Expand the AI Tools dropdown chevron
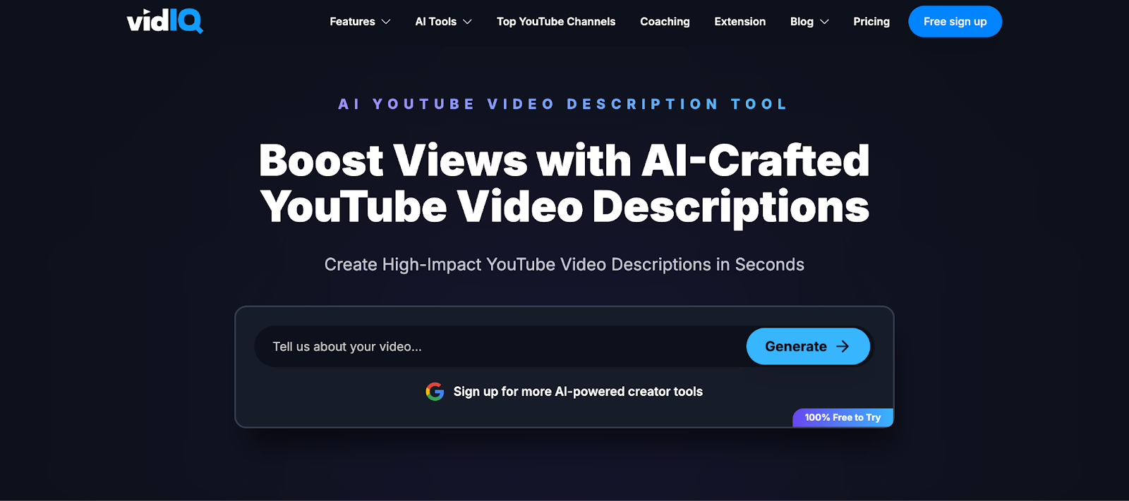 (467, 22)
